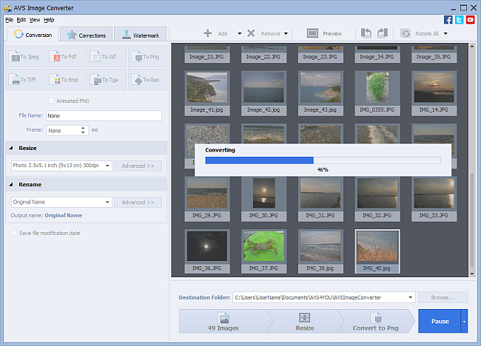
Task: Select the To Png format button
Action: coord(147,57)
